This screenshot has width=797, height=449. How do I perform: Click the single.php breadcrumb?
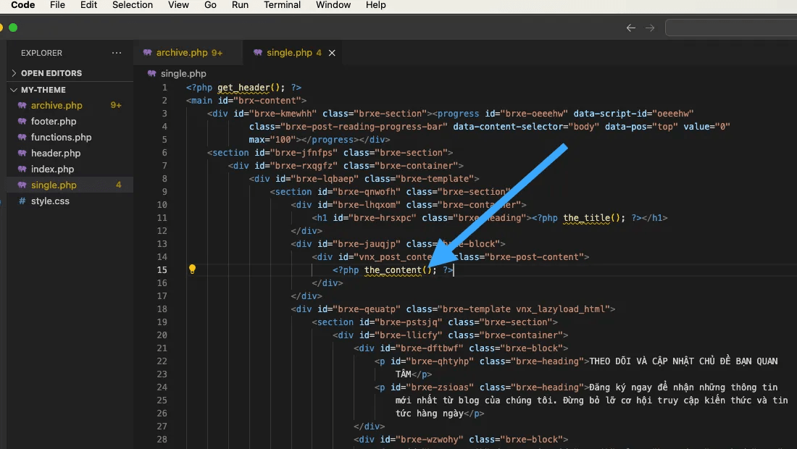[x=183, y=74]
